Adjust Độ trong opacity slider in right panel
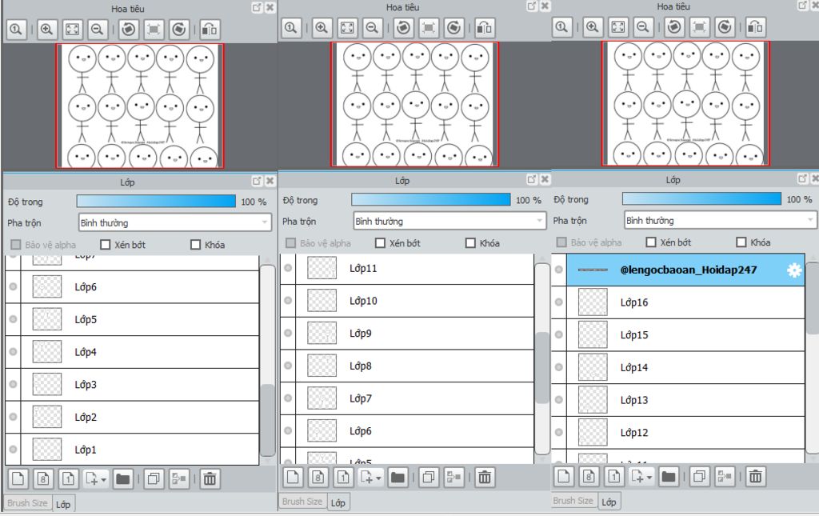Screen dimensions: 819x516 tap(701, 198)
